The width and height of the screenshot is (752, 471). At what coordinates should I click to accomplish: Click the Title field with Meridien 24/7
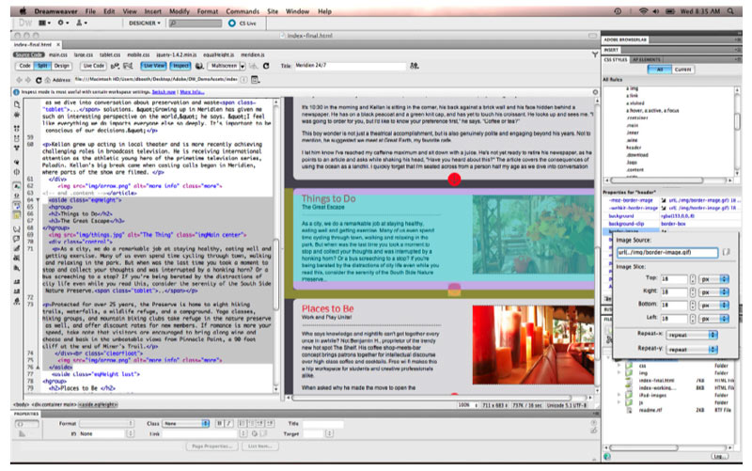pyautogui.click(x=350, y=66)
